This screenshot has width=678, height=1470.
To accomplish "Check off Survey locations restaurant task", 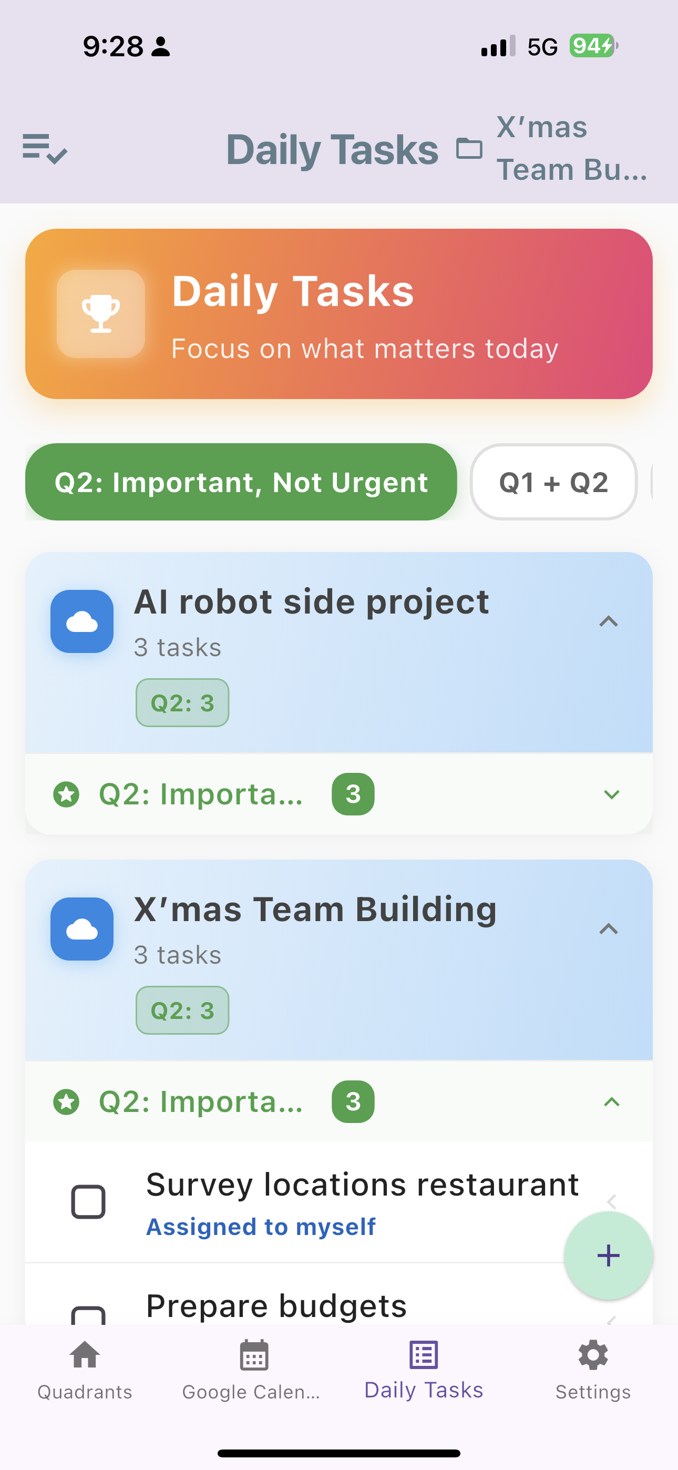I will (x=89, y=1201).
